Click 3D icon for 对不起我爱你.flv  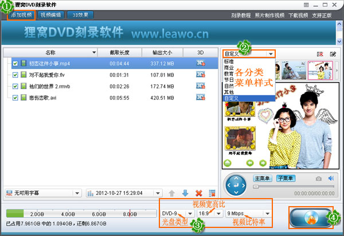201,75
